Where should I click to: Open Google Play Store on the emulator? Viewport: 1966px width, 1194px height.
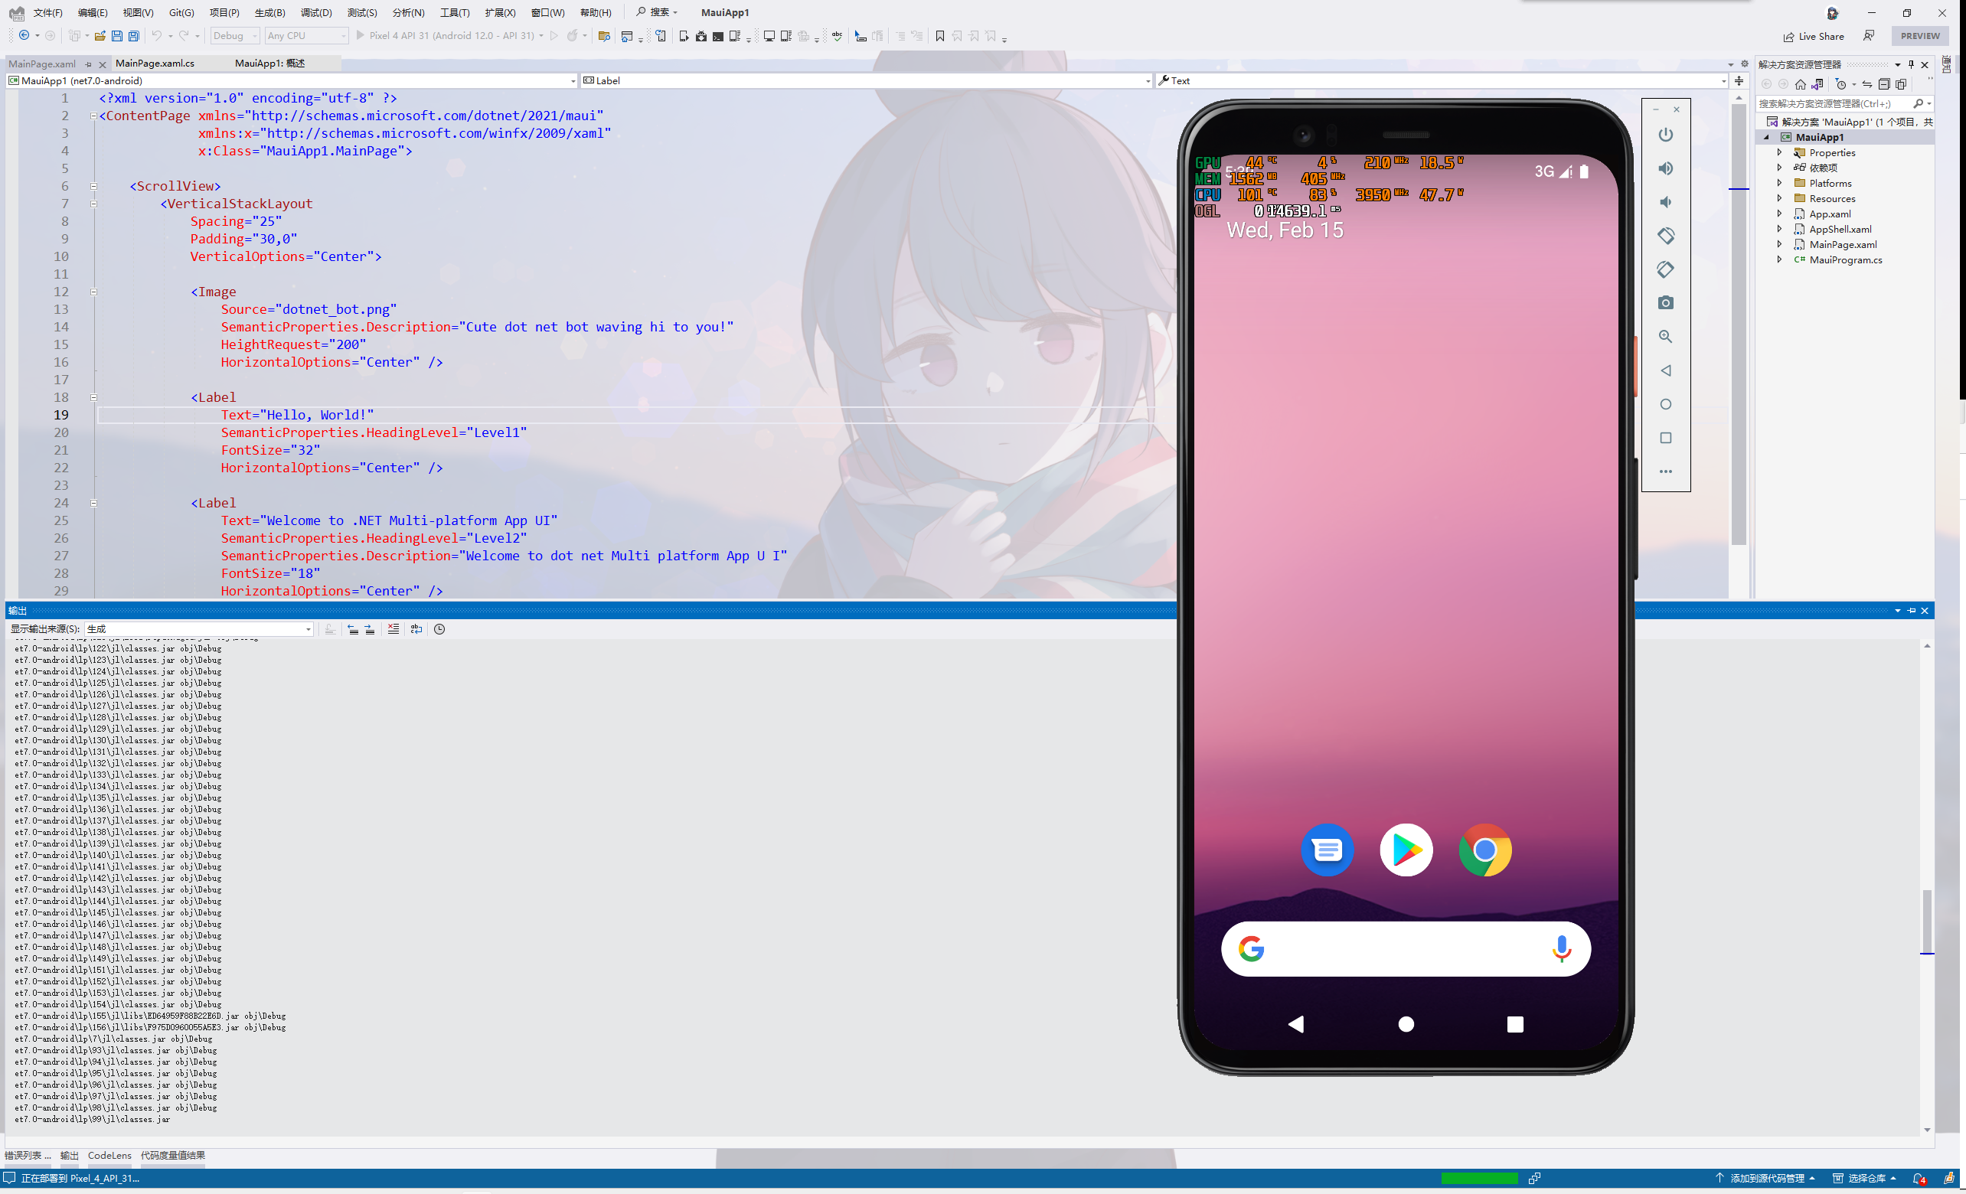(1405, 850)
